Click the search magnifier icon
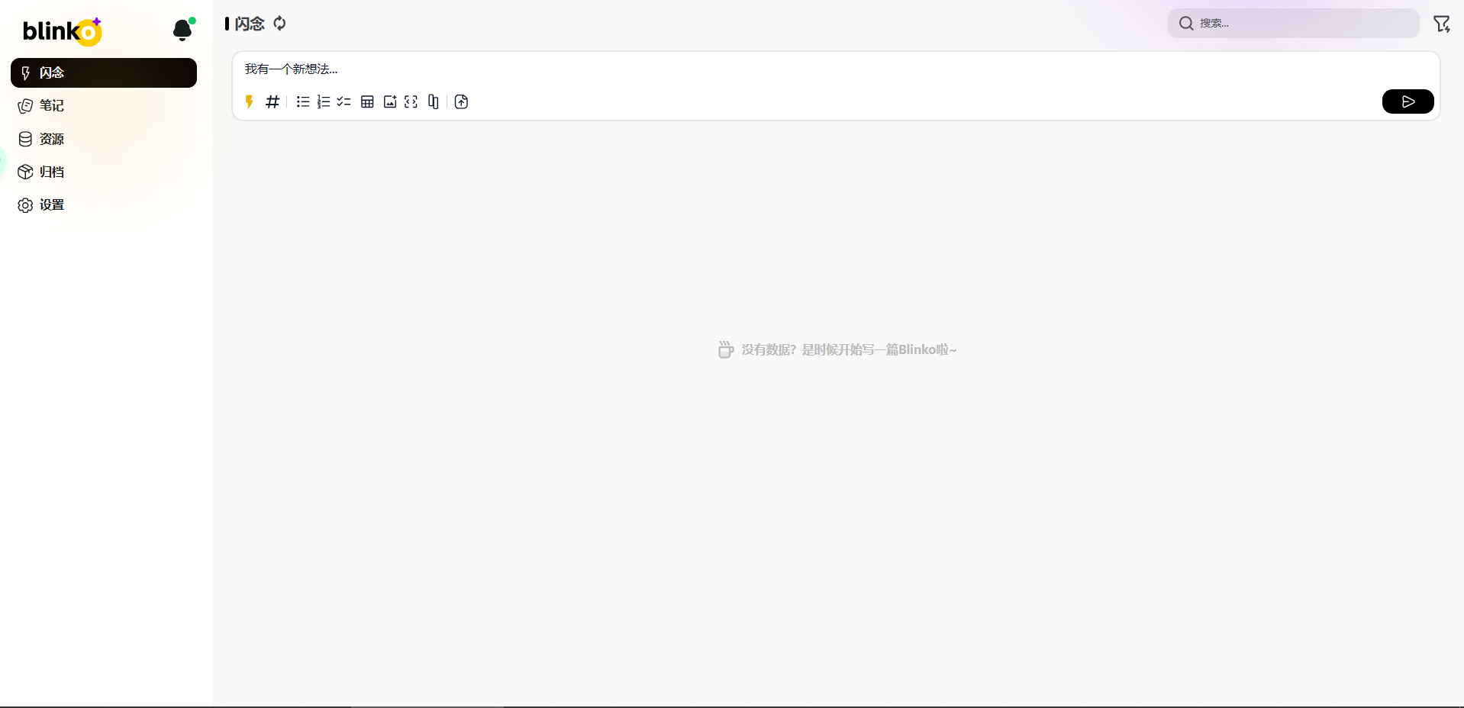1464x708 pixels. pos(1186,24)
